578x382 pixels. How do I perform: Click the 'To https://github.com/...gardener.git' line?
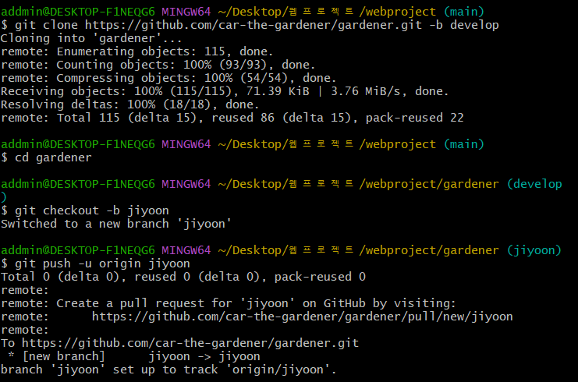[179, 343]
